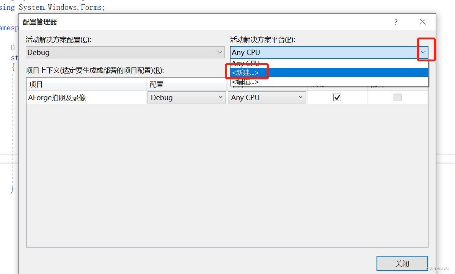Screen dimensions: 455x274
Task: Uncheck the 生成 build checkbox for AForge拍照及录像
Action: coord(337,97)
